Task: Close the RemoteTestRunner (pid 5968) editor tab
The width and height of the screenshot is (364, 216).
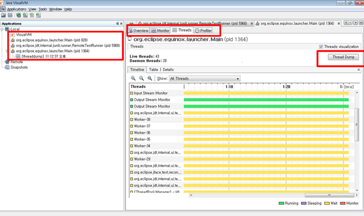Action: tap(251, 23)
